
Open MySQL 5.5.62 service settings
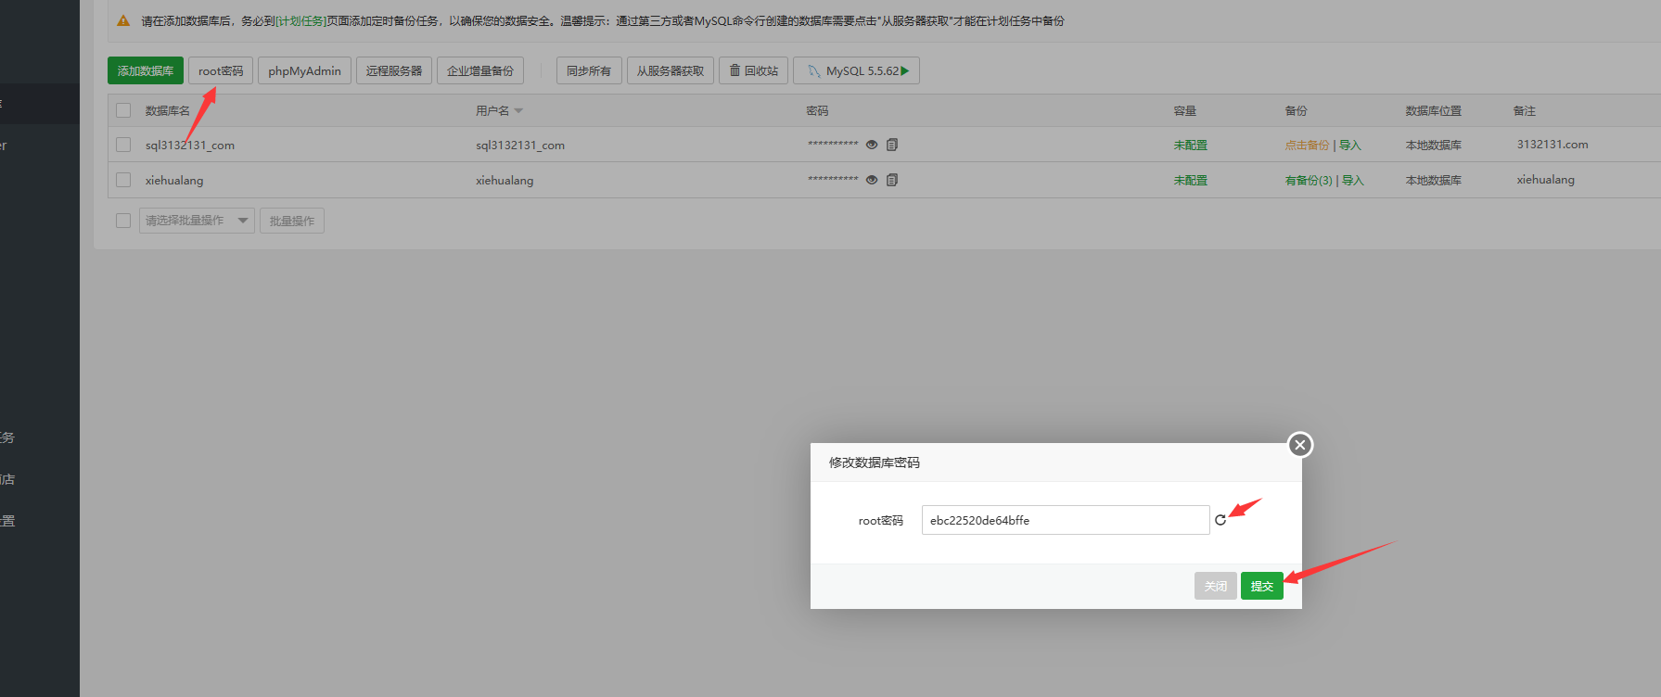(x=856, y=70)
